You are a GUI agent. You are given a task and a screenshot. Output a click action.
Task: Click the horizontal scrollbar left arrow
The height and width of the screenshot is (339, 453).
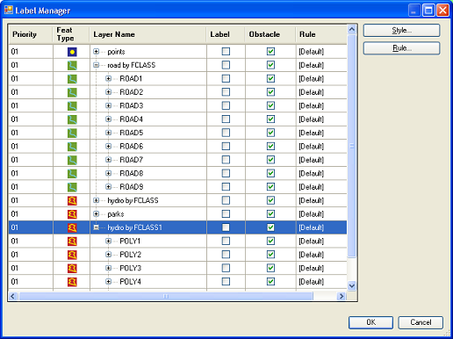[x=12, y=296]
